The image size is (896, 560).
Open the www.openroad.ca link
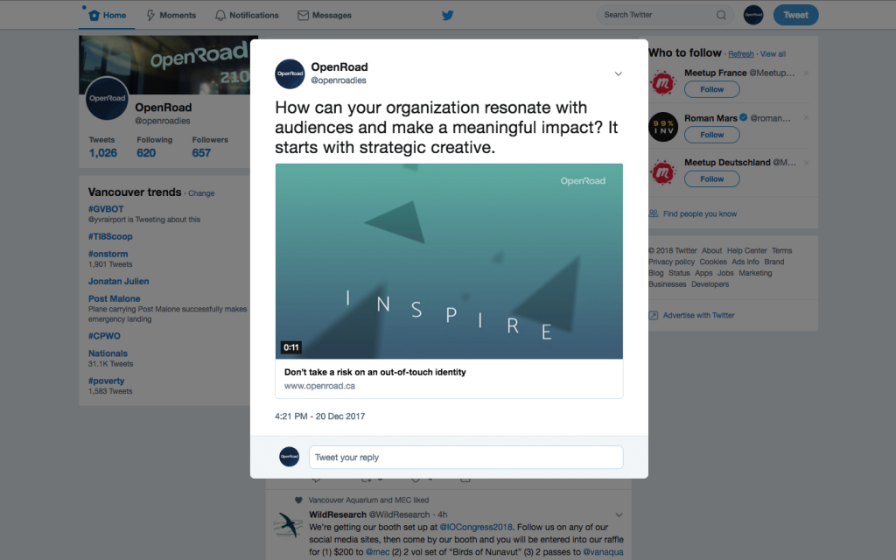pyautogui.click(x=319, y=386)
